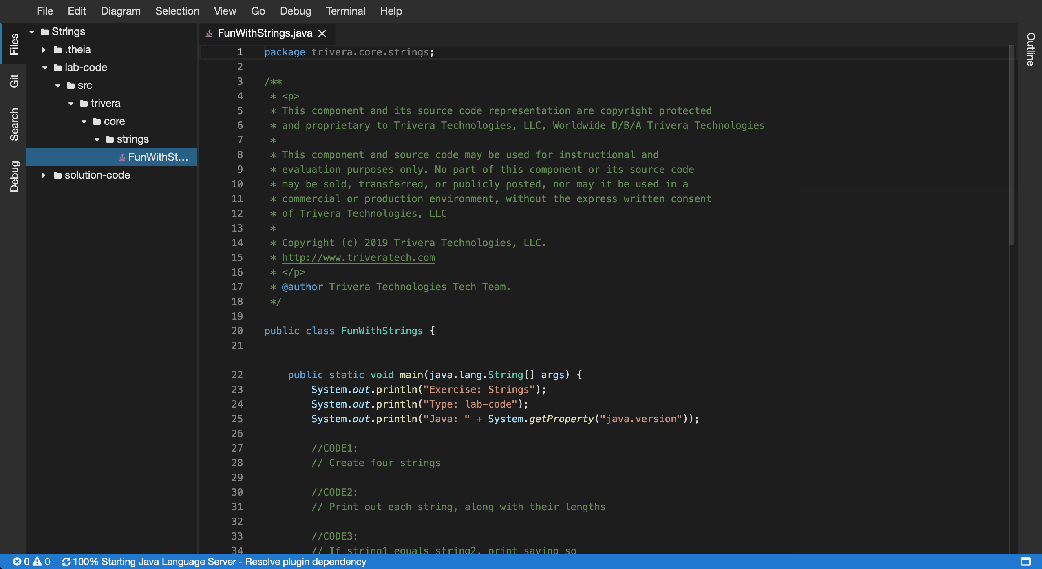Switch to the Files side panel

(x=14, y=44)
